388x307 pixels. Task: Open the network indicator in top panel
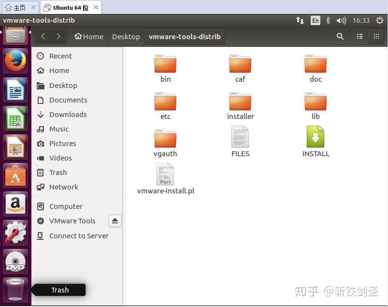[300, 20]
